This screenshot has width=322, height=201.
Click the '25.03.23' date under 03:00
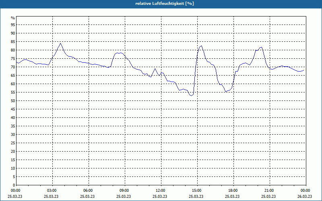pyautogui.click(x=51, y=196)
